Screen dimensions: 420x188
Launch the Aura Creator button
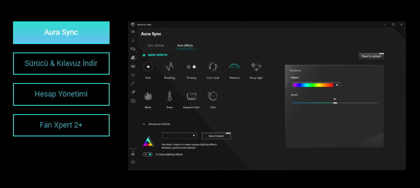point(216,136)
